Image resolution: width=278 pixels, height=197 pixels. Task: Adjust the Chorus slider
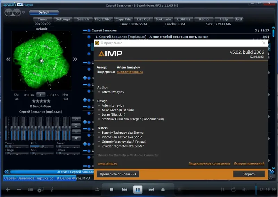click(68, 153)
